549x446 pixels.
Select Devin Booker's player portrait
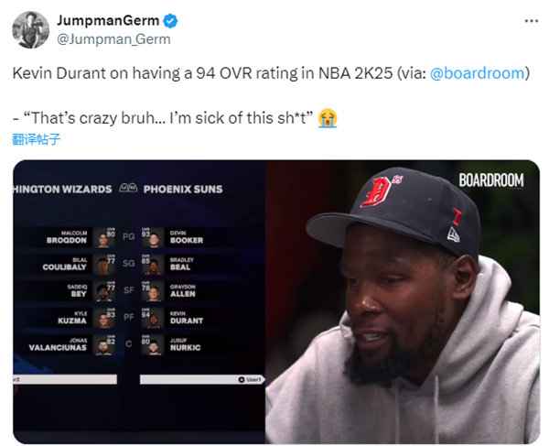[x=154, y=238]
